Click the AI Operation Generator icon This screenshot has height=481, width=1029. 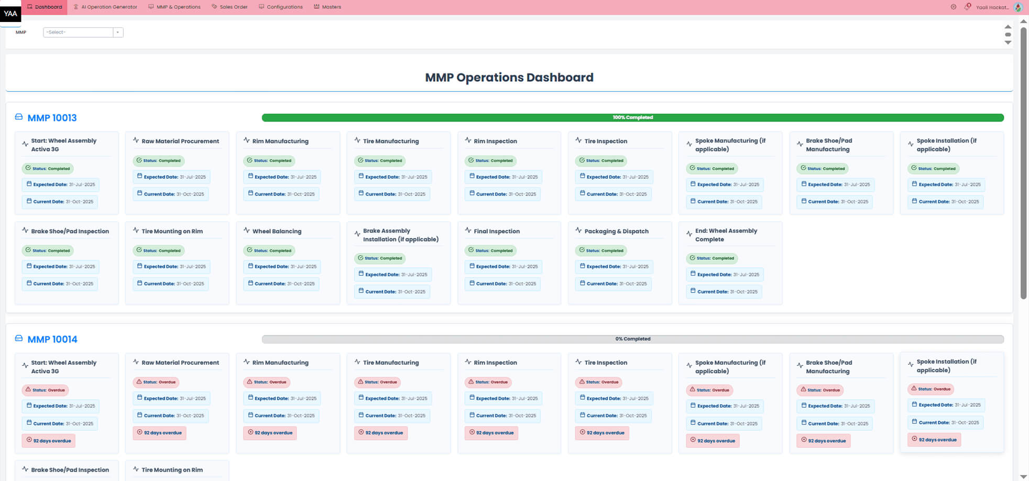75,6
